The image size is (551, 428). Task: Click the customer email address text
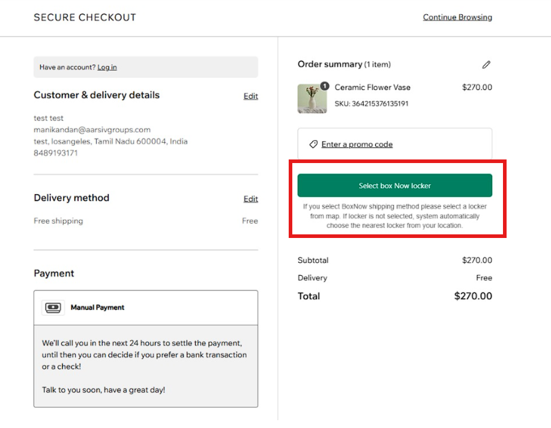point(92,129)
